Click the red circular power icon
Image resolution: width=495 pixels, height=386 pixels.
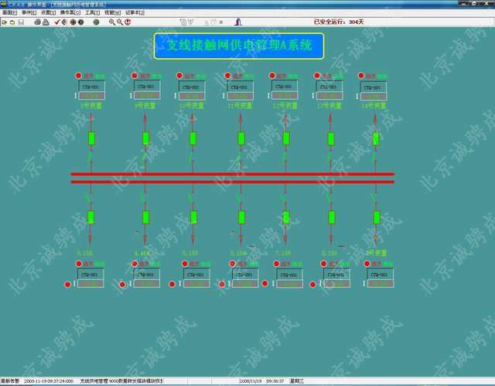(x=128, y=22)
